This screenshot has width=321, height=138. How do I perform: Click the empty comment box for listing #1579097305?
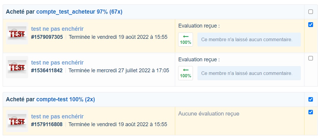tap(249, 40)
